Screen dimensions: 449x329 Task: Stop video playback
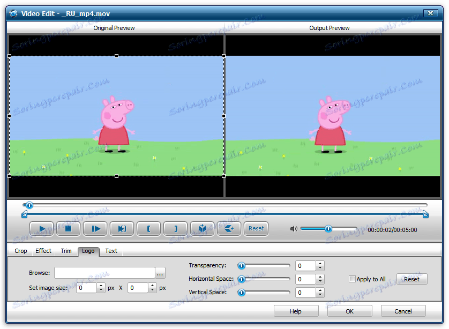(69, 228)
